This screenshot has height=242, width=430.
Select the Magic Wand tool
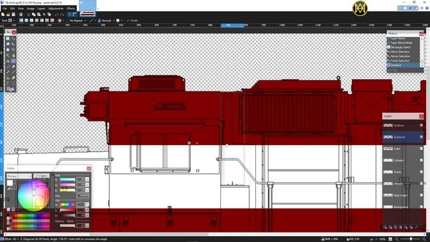pyautogui.click(x=7, y=55)
